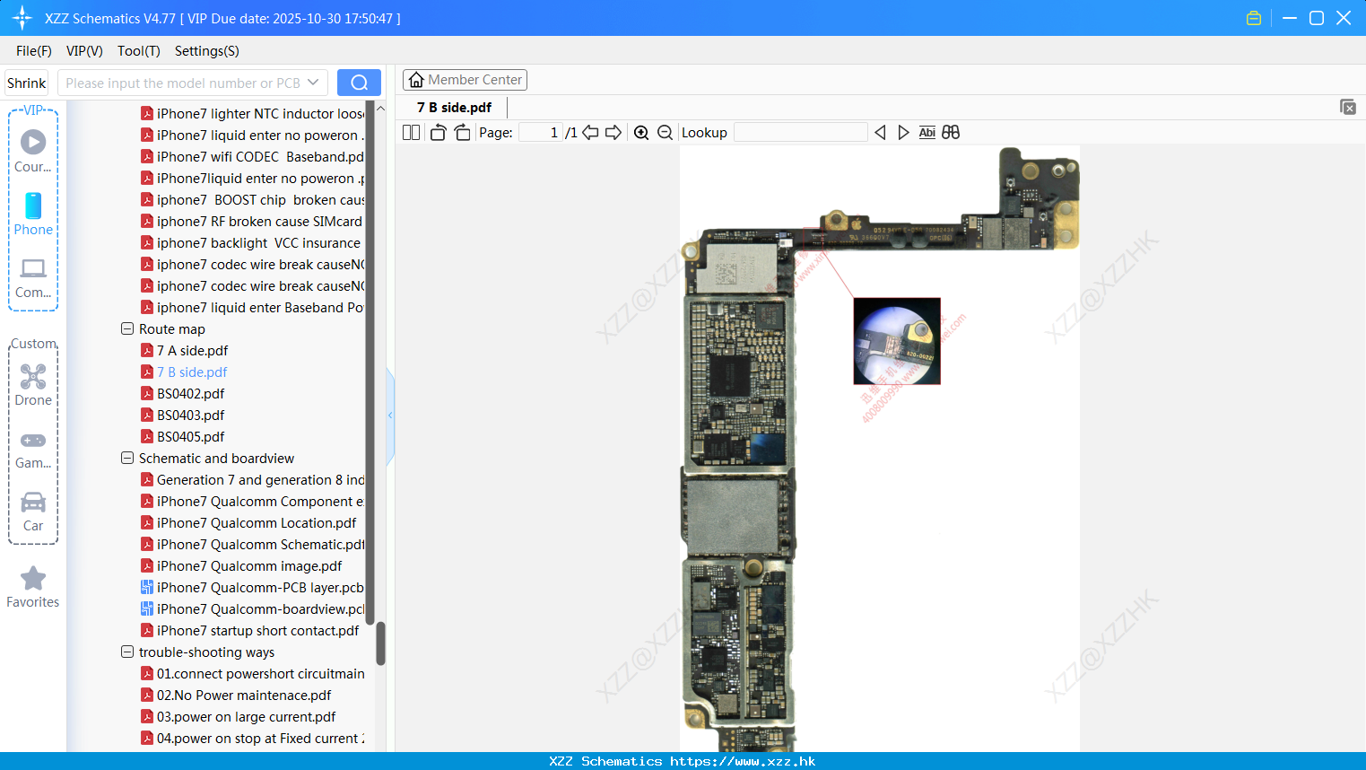The height and width of the screenshot is (770, 1366).
Task: Click the microscope inset image on board
Action: coord(897,341)
